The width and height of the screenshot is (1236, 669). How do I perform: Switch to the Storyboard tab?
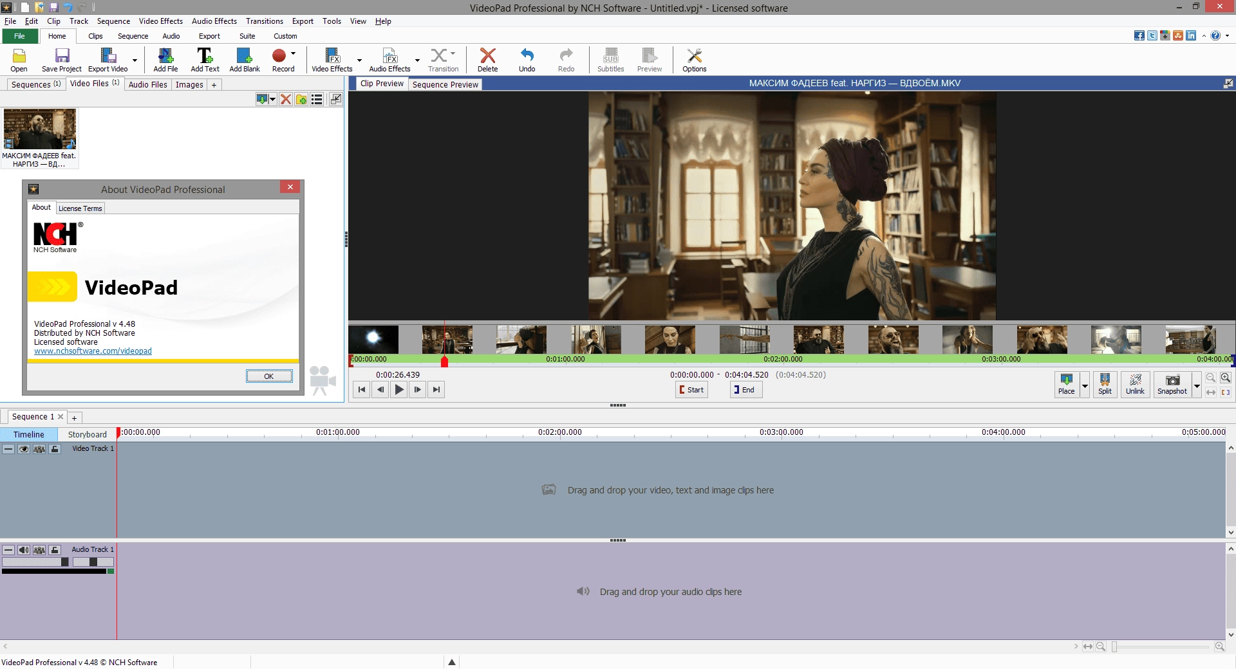pos(88,434)
